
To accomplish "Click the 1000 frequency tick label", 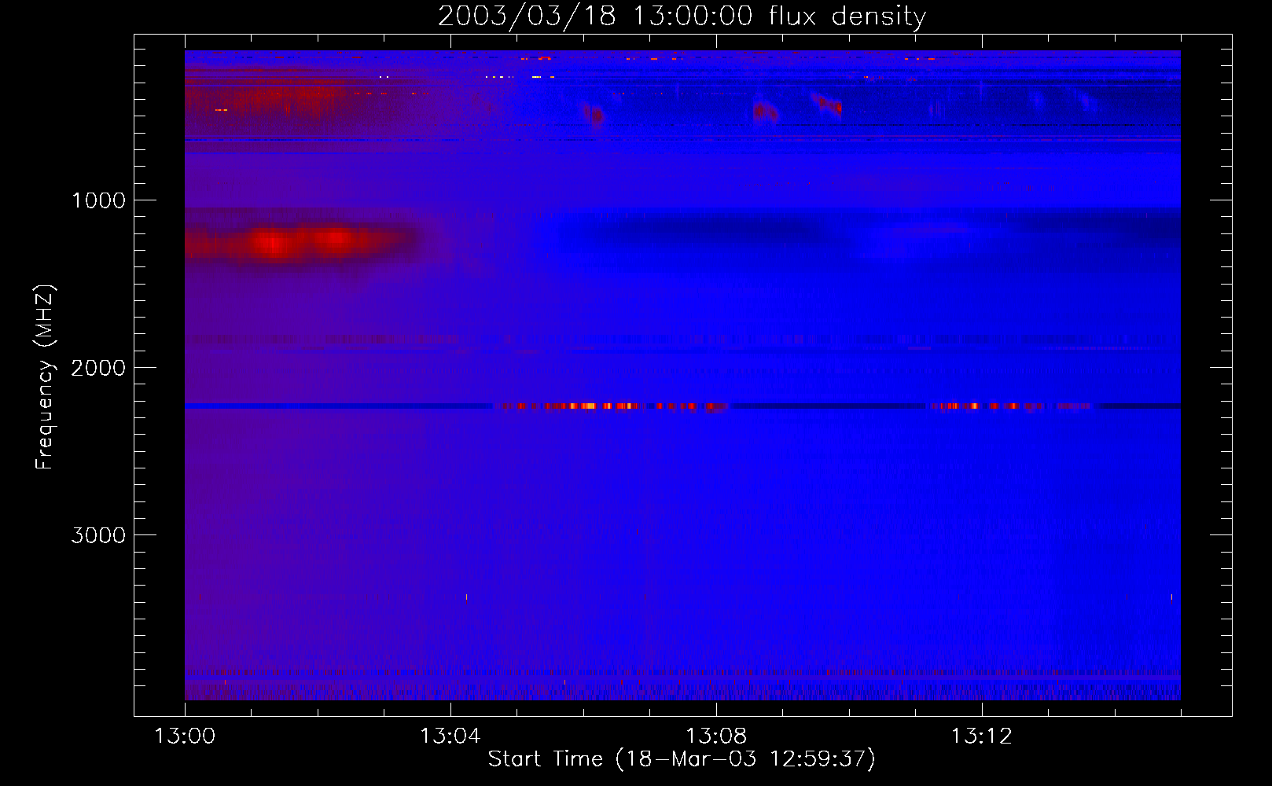I will [x=98, y=200].
